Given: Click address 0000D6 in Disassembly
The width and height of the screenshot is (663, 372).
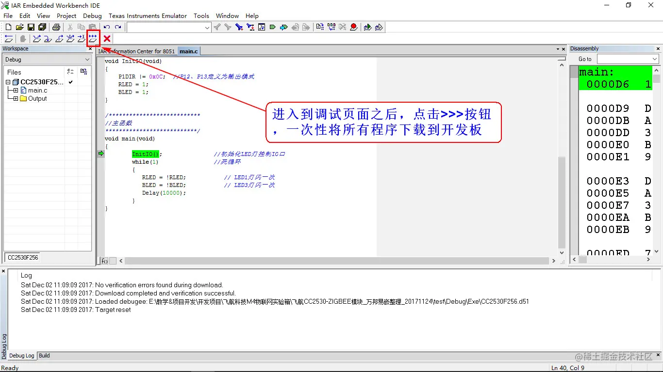Looking at the screenshot, I should [x=608, y=84].
